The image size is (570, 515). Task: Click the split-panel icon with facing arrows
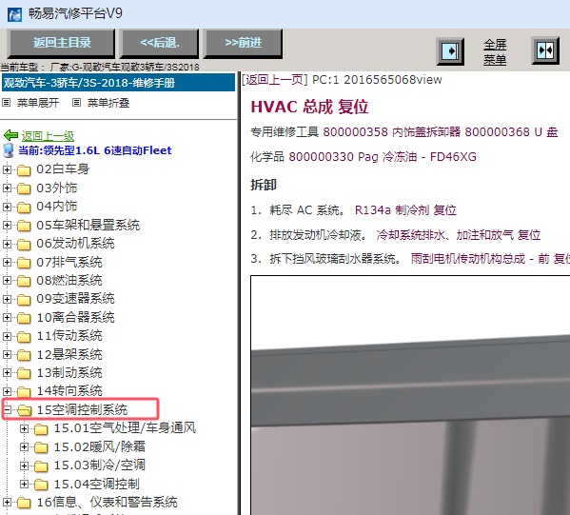545,50
